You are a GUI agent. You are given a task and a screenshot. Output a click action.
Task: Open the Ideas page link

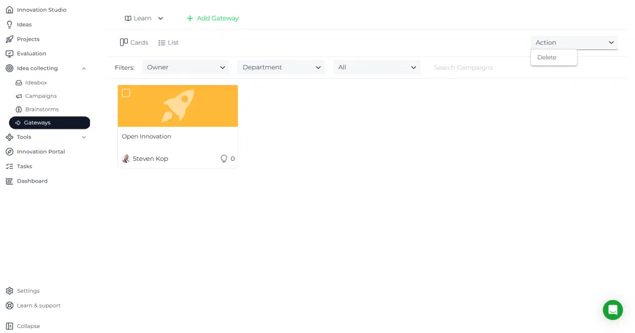tap(24, 25)
